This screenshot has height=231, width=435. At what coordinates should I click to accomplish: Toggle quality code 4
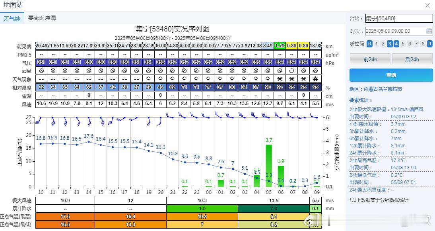tap(396, 44)
